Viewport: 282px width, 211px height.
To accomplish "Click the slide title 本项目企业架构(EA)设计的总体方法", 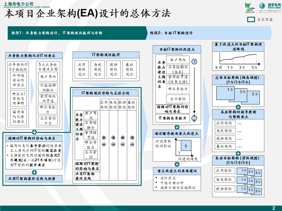I will tap(88, 14).
